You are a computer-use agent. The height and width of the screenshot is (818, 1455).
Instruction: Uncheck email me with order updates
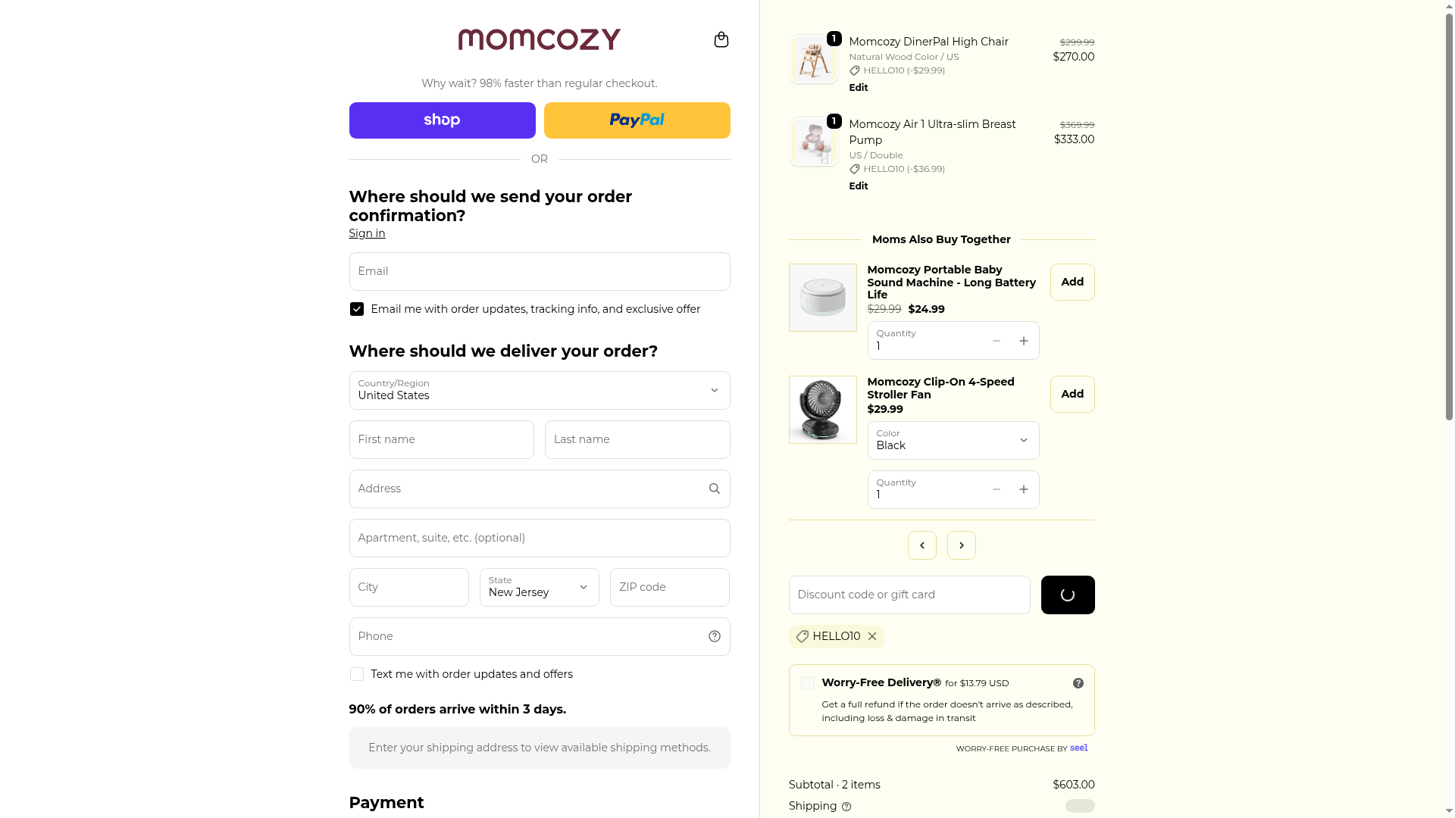[x=357, y=309]
